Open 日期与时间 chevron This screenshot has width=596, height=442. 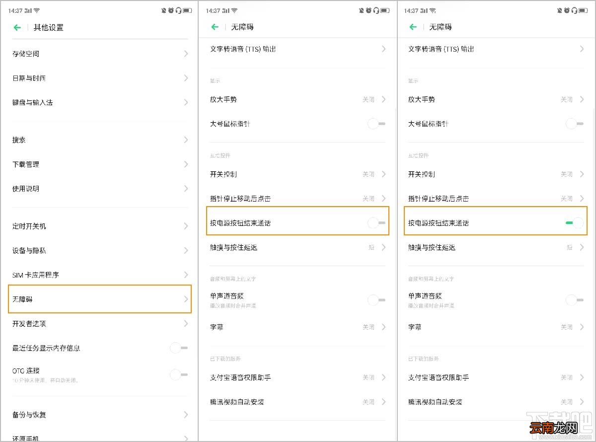coord(186,78)
